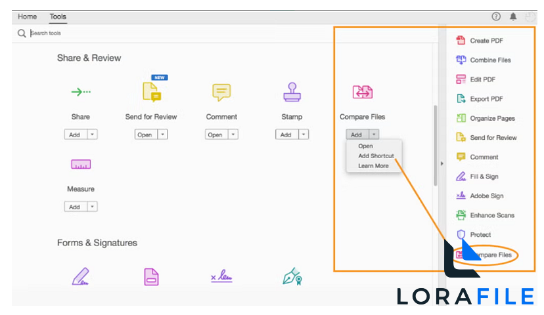Click the Add button under Share
Screen dimensions: 544x315
click(76, 135)
